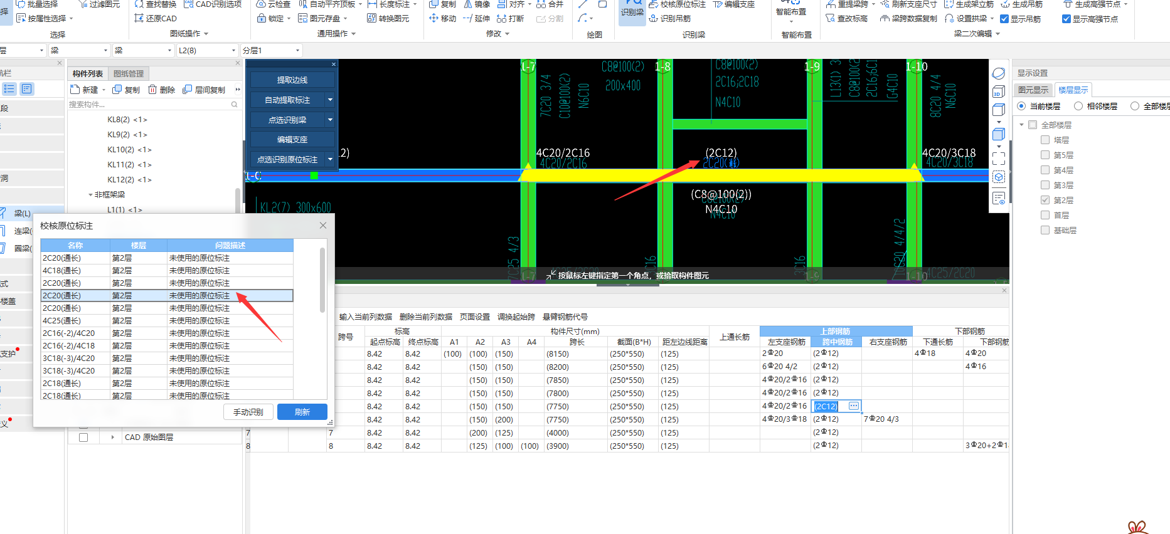Expand overflow arrows in component list toolbar
The image size is (1170, 534).
click(x=238, y=90)
